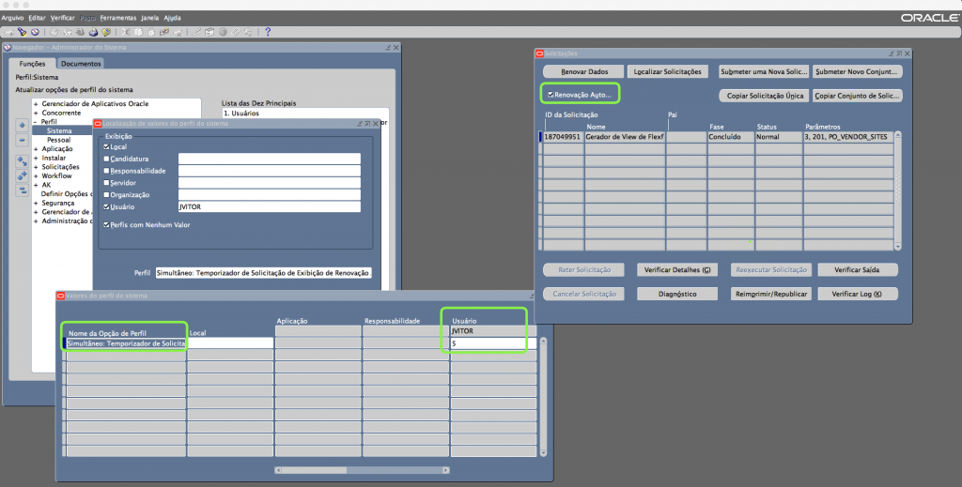This screenshot has height=487, width=962.
Task: Expand the Concorrente tree node
Action: 35,113
